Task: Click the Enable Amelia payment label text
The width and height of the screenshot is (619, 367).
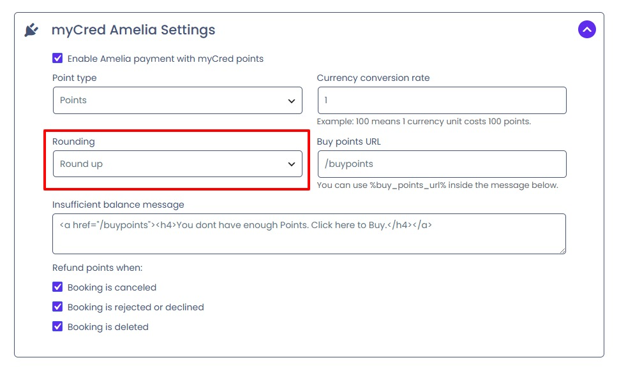Action: pos(165,59)
